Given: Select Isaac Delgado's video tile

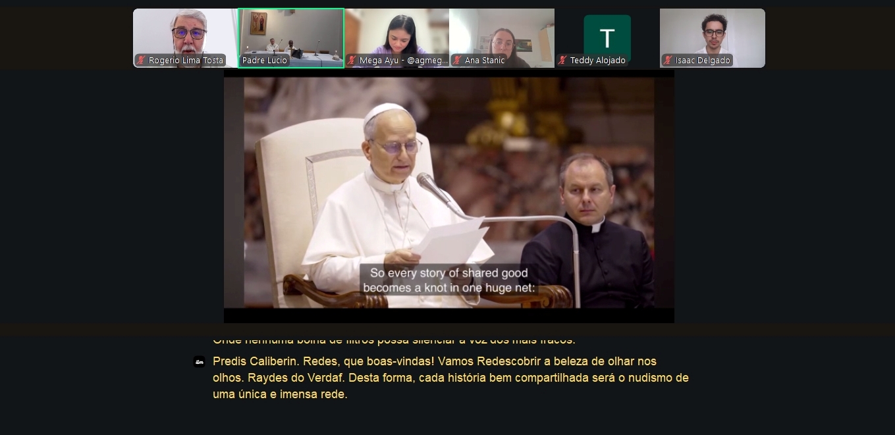Looking at the screenshot, I should [713, 33].
